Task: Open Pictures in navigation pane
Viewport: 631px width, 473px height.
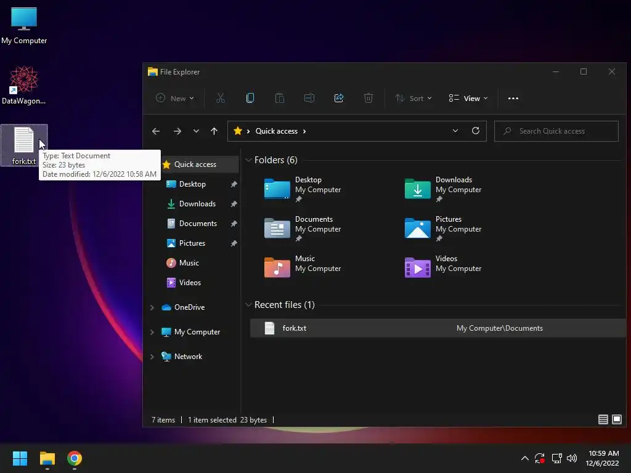Action: pyautogui.click(x=192, y=243)
